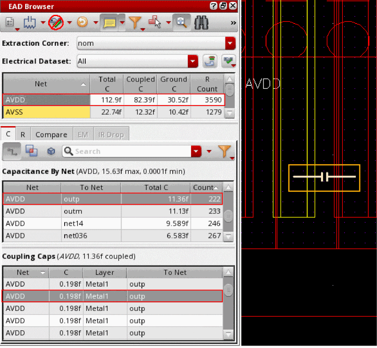The height and width of the screenshot is (348, 377).
Task: Click the circuit extraction icon in toolbar
Action: click(30, 23)
